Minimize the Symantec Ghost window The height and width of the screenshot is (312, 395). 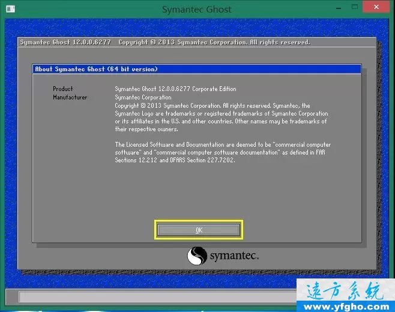pyautogui.click(x=339, y=8)
